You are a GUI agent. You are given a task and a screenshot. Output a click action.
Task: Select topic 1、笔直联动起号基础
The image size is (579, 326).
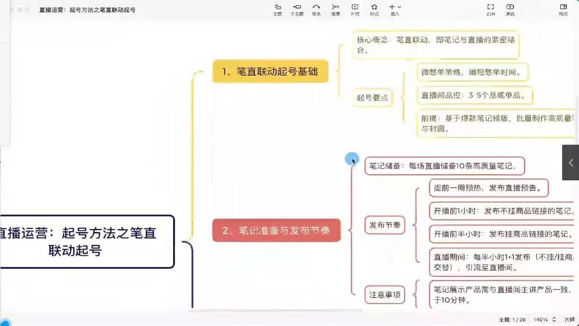coord(270,71)
